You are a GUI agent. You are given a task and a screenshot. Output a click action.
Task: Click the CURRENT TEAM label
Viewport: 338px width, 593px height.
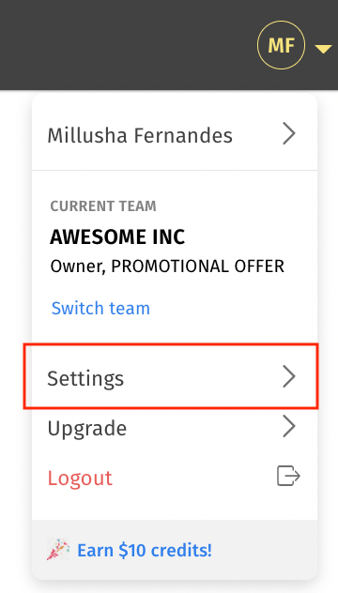point(103,206)
